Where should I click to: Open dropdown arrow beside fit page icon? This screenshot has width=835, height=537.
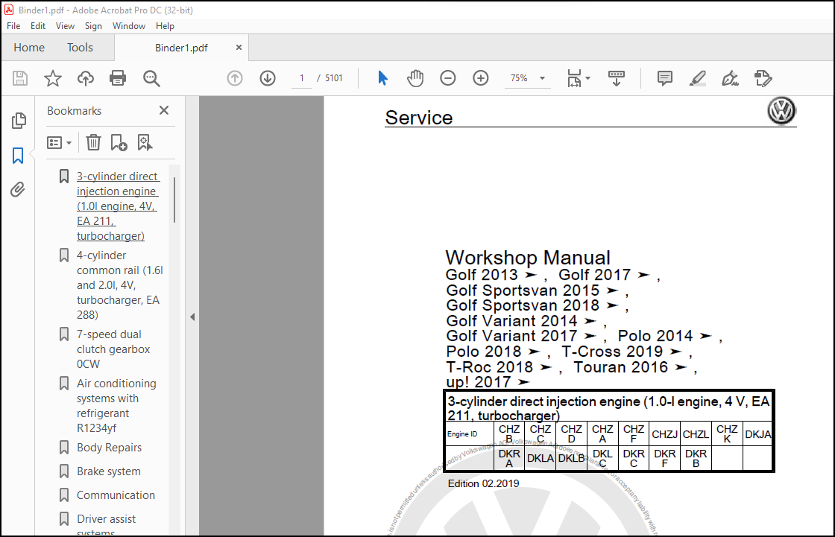click(588, 78)
